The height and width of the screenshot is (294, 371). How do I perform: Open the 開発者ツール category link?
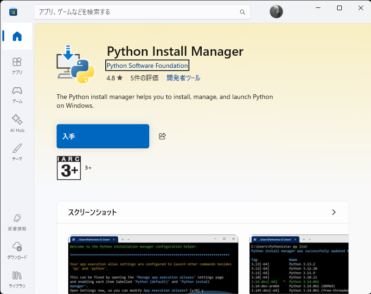[183, 78]
